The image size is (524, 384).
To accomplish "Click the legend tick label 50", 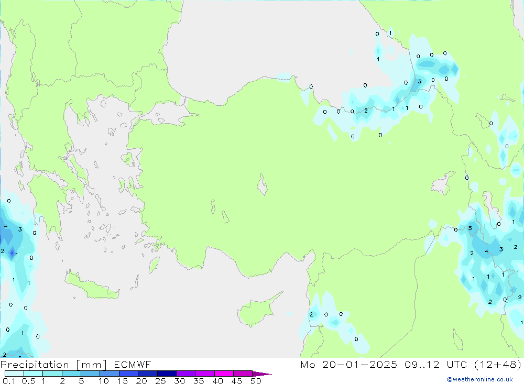I will (x=256, y=381).
